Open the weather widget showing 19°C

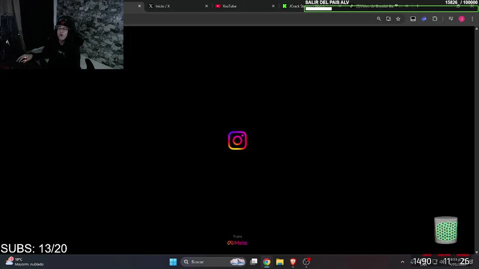coord(25,262)
